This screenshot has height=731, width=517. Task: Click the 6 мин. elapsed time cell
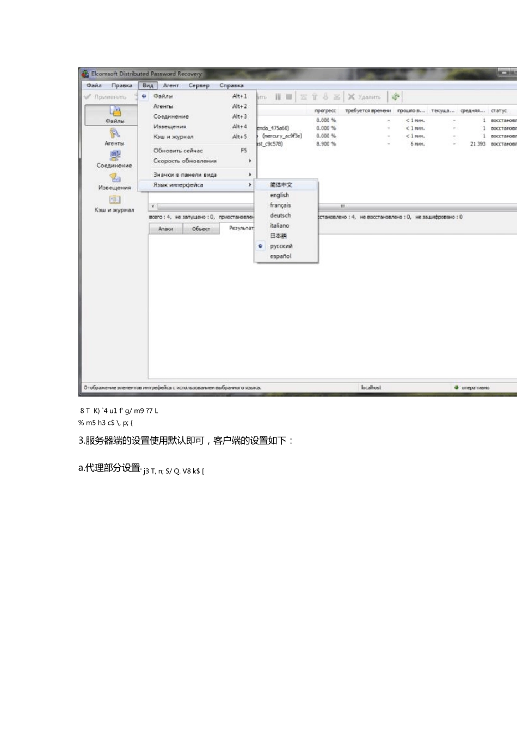click(417, 144)
